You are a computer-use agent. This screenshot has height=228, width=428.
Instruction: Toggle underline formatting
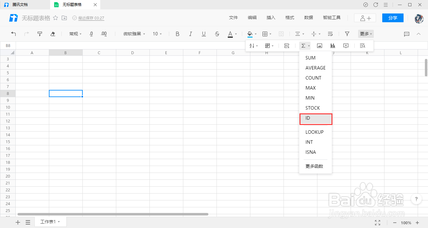204,34
